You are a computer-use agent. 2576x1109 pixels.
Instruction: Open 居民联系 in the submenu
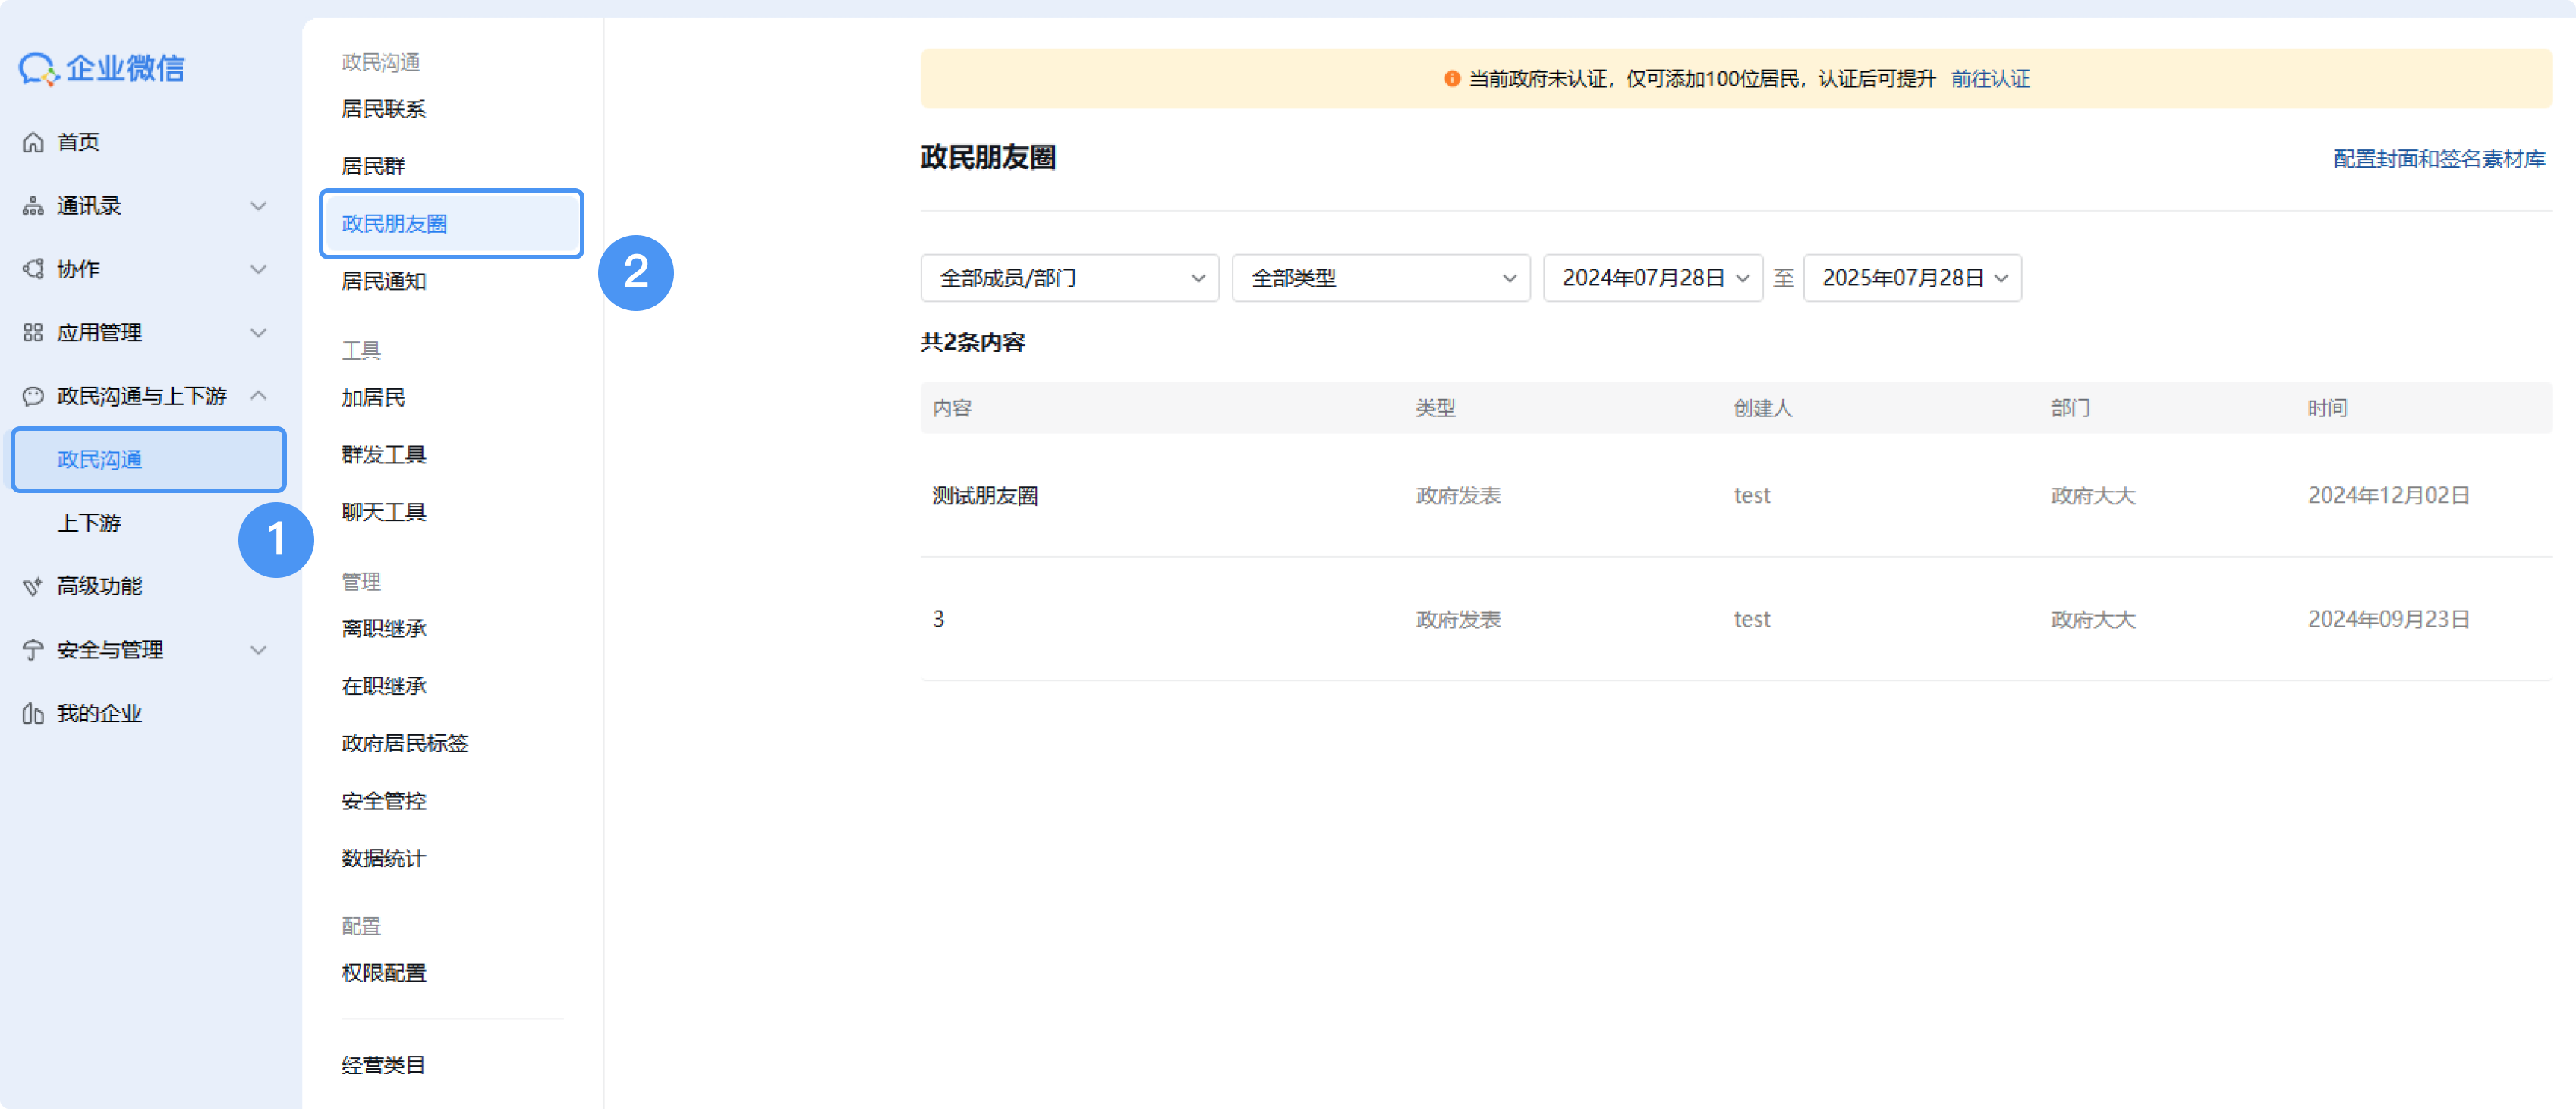(x=383, y=109)
